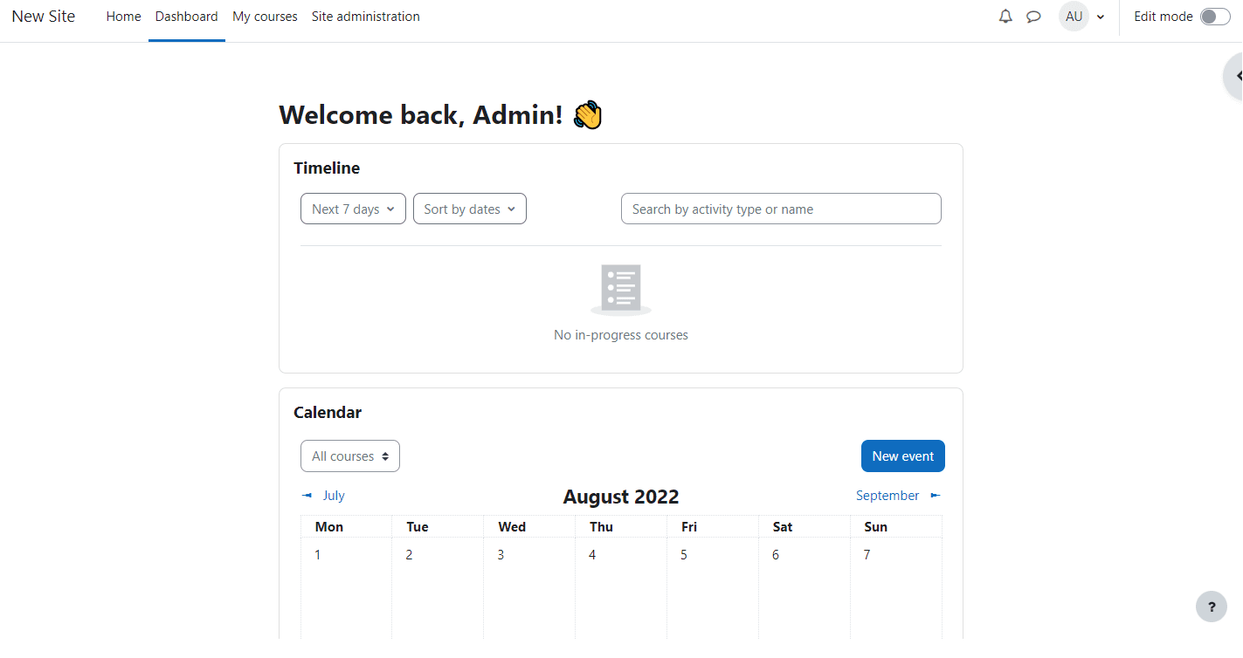Image resolution: width=1243 pixels, height=658 pixels.
Task: Open the Next 7 days filter dropdown
Action: [353, 209]
